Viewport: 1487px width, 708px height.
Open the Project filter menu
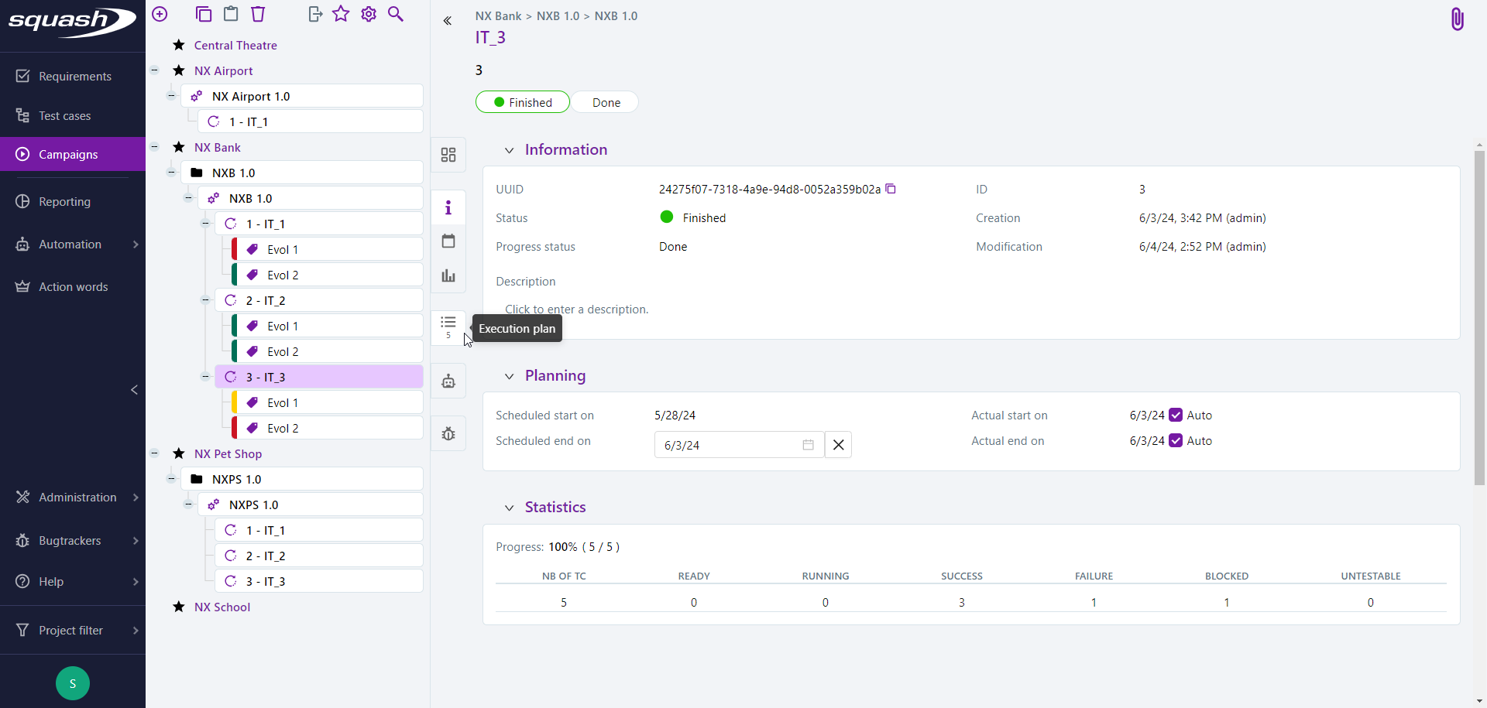[73, 630]
